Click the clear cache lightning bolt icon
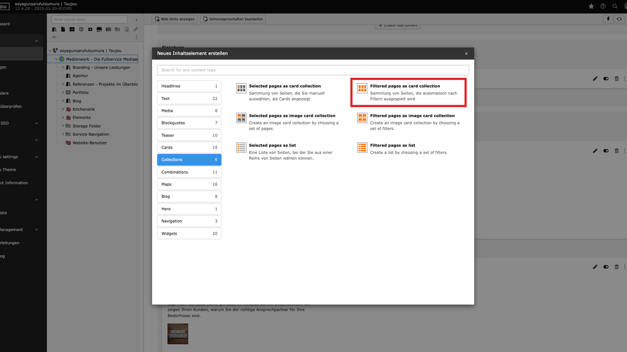The height and width of the screenshot is (352, 627). (608, 19)
